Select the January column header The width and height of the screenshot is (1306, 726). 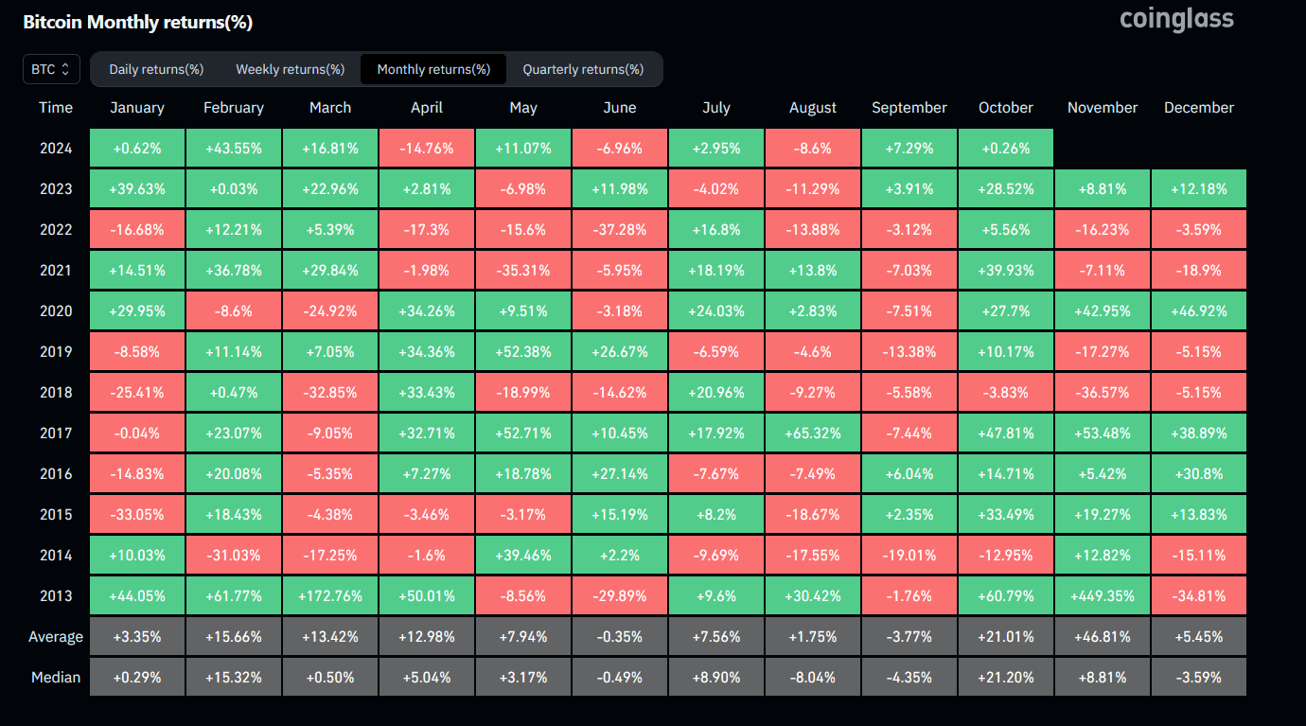[136, 107]
